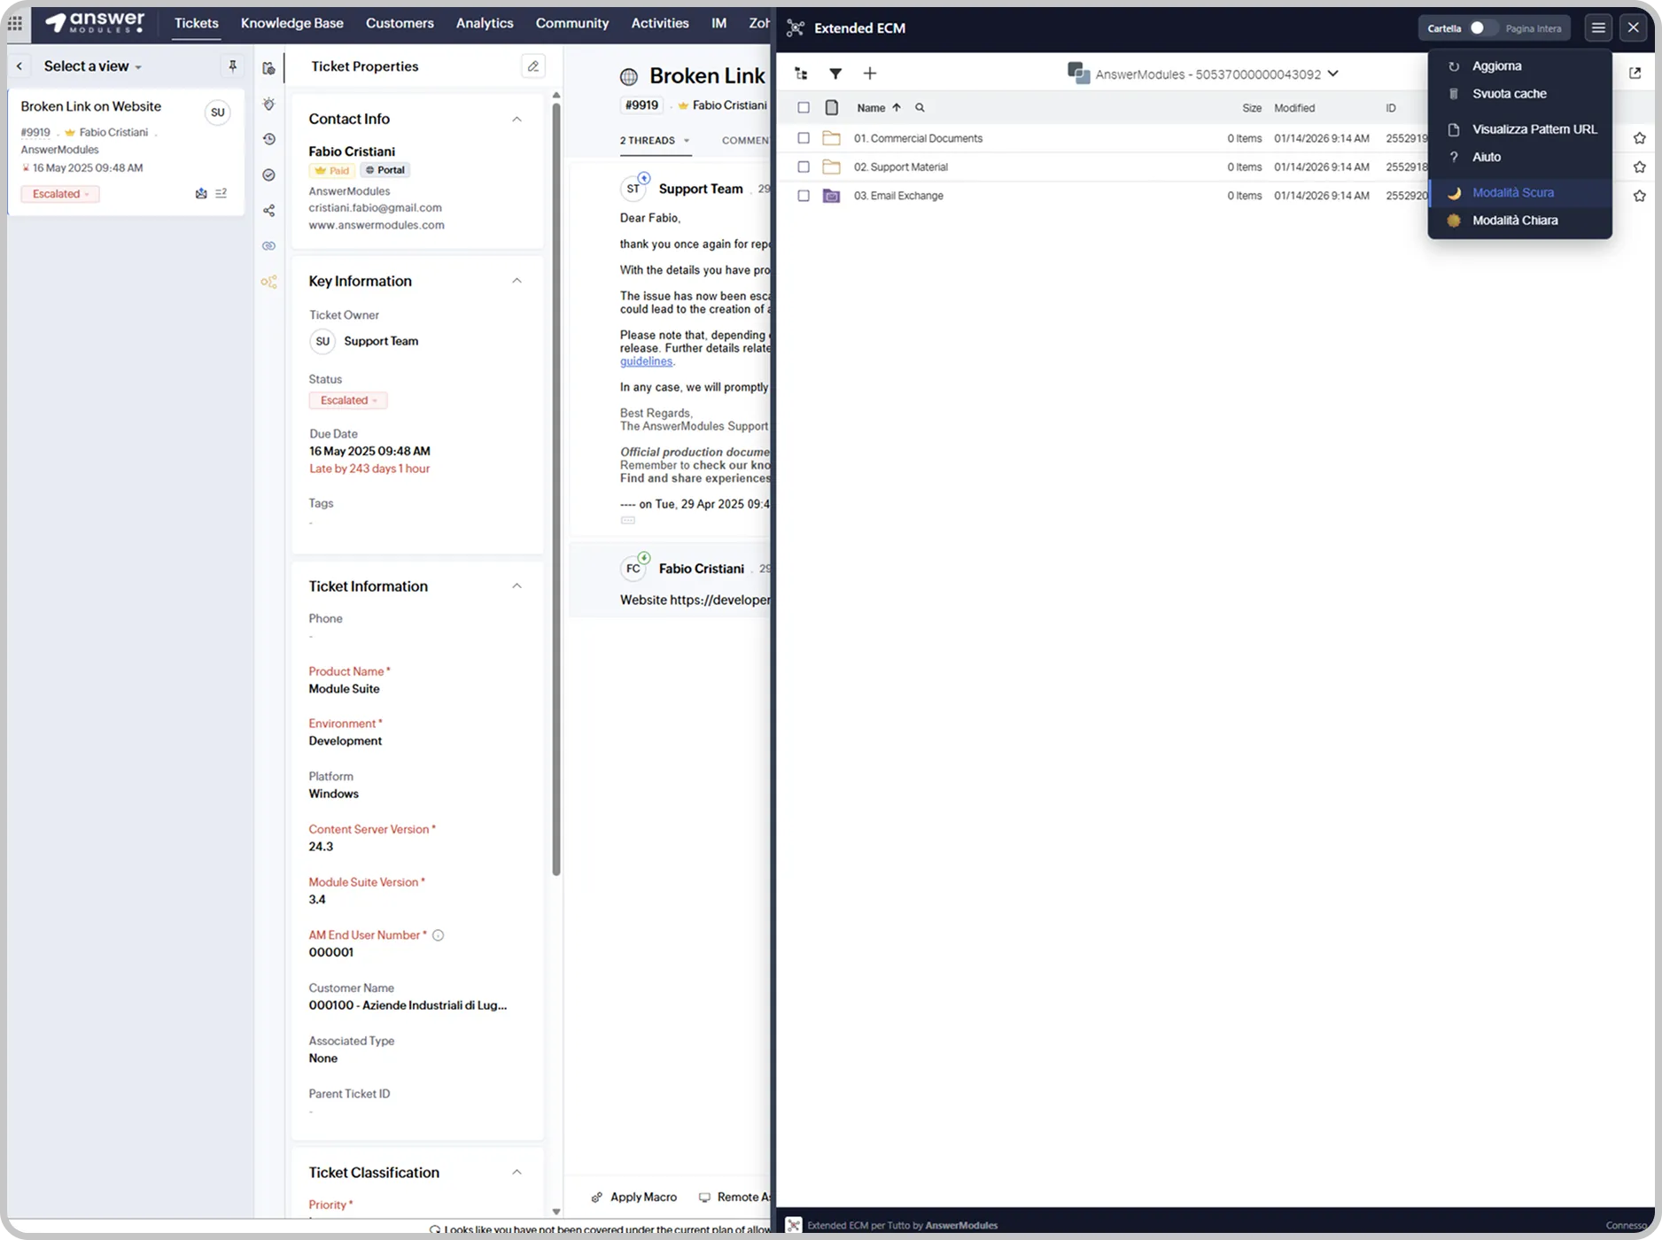Open the Select a view dropdown
This screenshot has width=1662, height=1240.
(x=92, y=66)
